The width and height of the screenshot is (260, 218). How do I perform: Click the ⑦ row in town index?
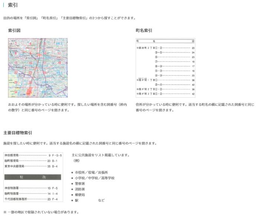click(x=175, y=61)
